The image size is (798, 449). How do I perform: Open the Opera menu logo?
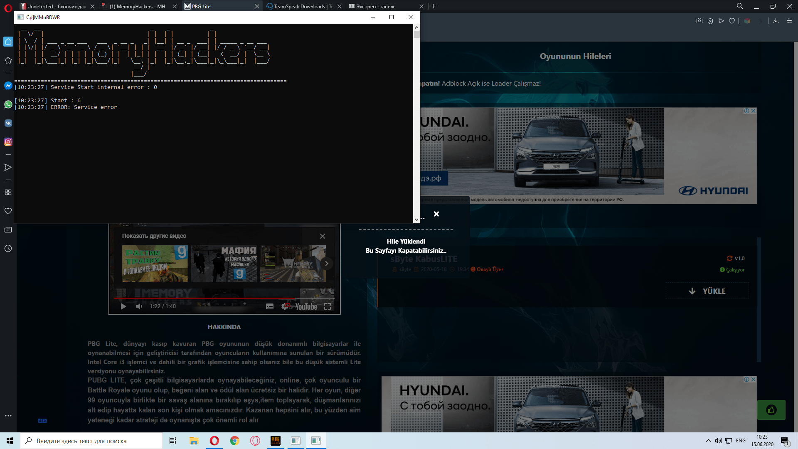tap(8, 8)
